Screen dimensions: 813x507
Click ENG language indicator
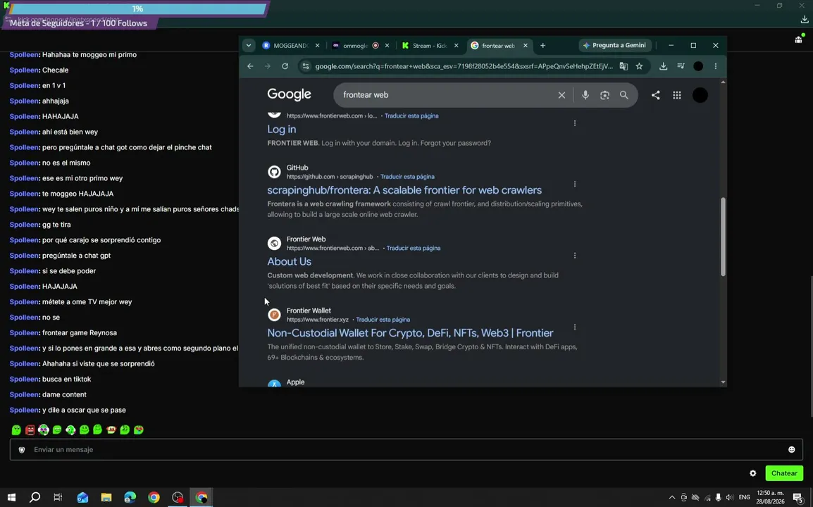[x=744, y=497]
